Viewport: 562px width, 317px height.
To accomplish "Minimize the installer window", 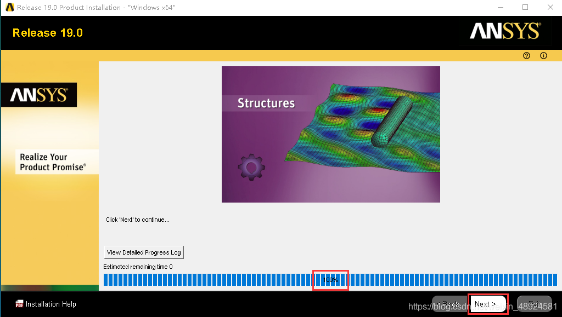I will (501, 7).
